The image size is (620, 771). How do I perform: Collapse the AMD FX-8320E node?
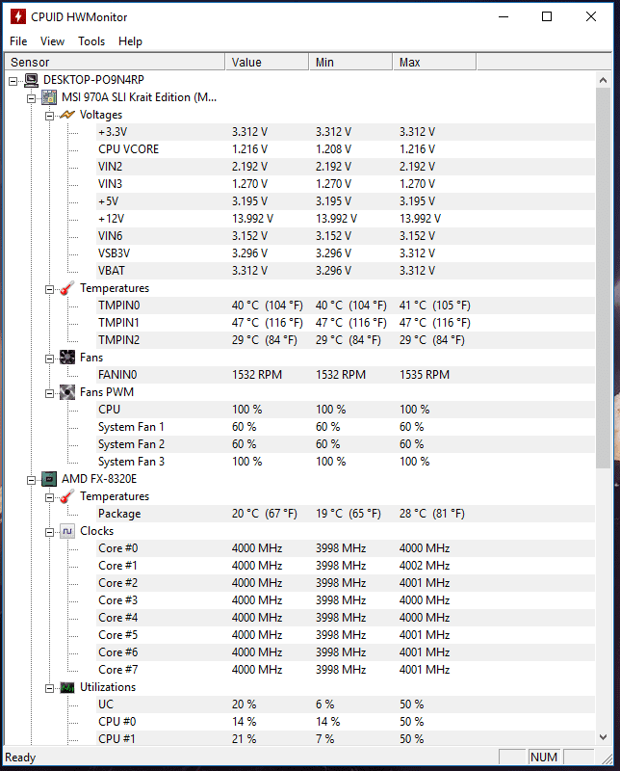tap(31, 480)
